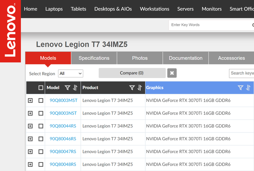Focus the Search keyword table filter field
Viewport: 254px width, 171px height.
[x=242, y=73]
